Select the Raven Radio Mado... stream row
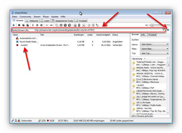The image size is (182, 133). point(71,42)
